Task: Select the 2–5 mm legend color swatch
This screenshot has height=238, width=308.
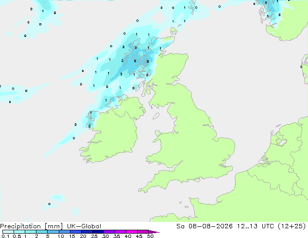Action: pos(42,232)
